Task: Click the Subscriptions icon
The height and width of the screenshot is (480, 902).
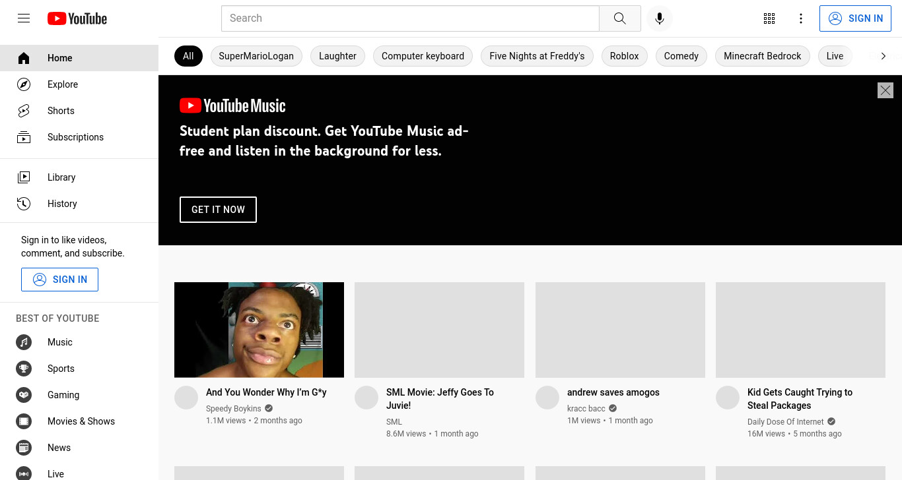Action: [x=24, y=137]
